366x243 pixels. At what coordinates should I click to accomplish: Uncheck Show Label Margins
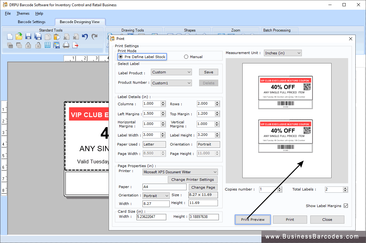click(345, 206)
